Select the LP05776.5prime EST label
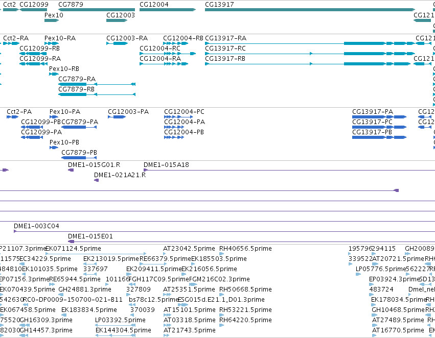The width and height of the screenshot is (435, 338). tap(381, 269)
